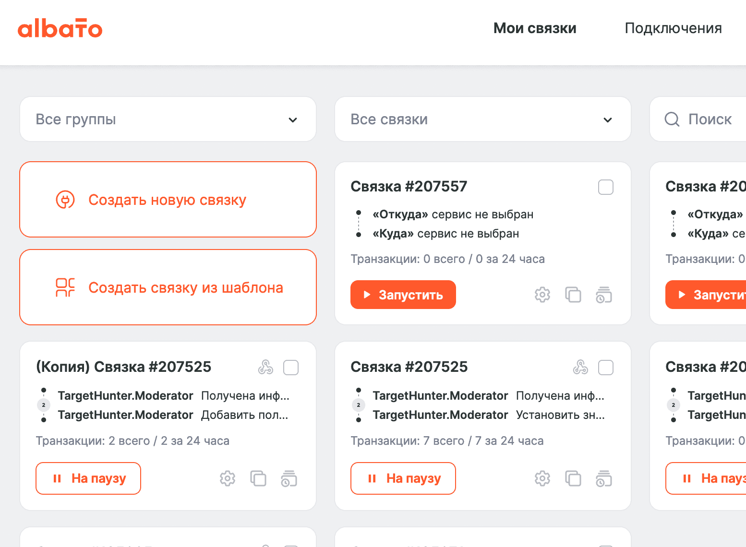Expand the Все группы dropdown
746x547 pixels.
pyautogui.click(x=168, y=119)
